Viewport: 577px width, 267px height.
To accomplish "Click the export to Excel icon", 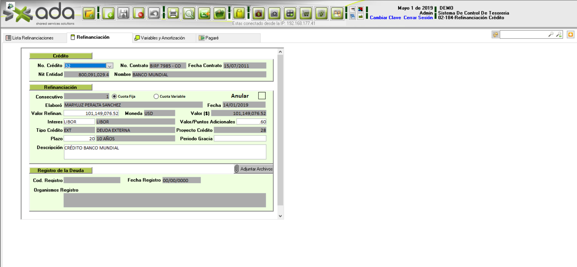I will pyautogui.click(x=204, y=13).
